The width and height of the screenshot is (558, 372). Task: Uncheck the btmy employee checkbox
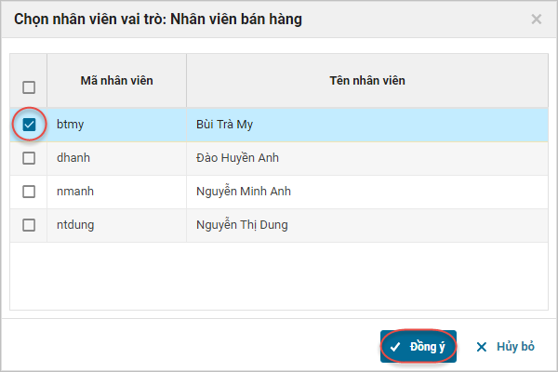(29, 124)
